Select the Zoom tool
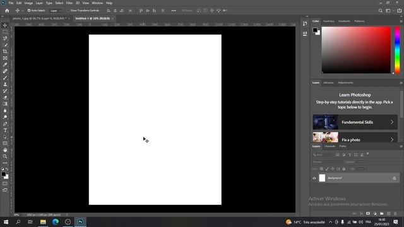Image resolution: width=404 pixels, height=227 pixels. pyautogui.click(x=5, y=156)
